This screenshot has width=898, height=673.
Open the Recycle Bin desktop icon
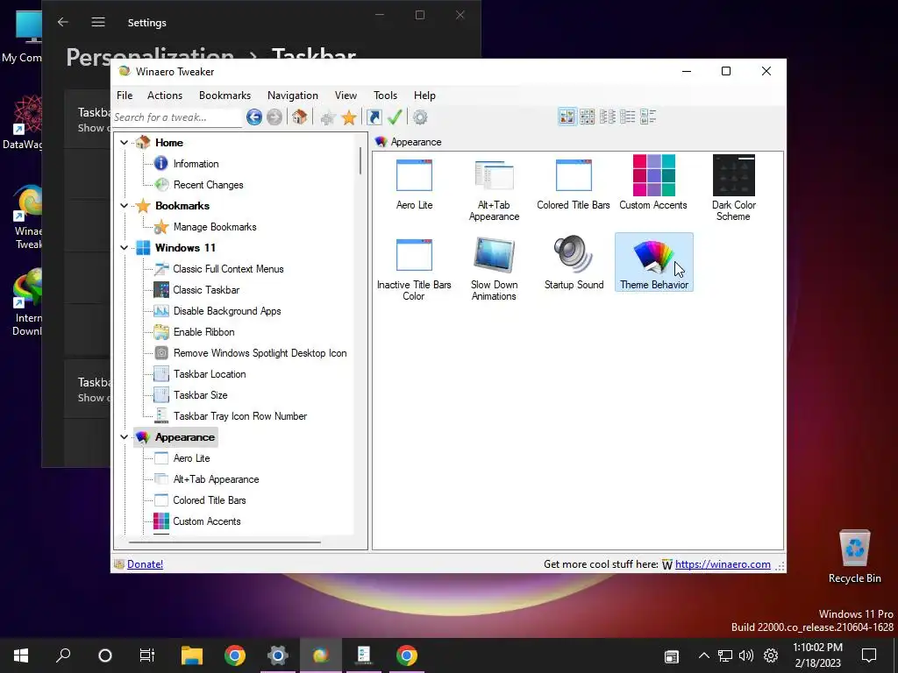click(854, 556)
